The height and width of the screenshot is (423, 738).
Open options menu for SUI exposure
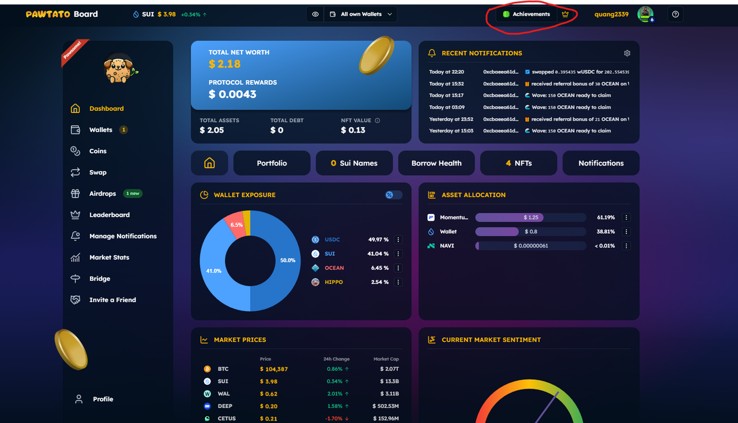pyautogui.click(x=398, y=254)
